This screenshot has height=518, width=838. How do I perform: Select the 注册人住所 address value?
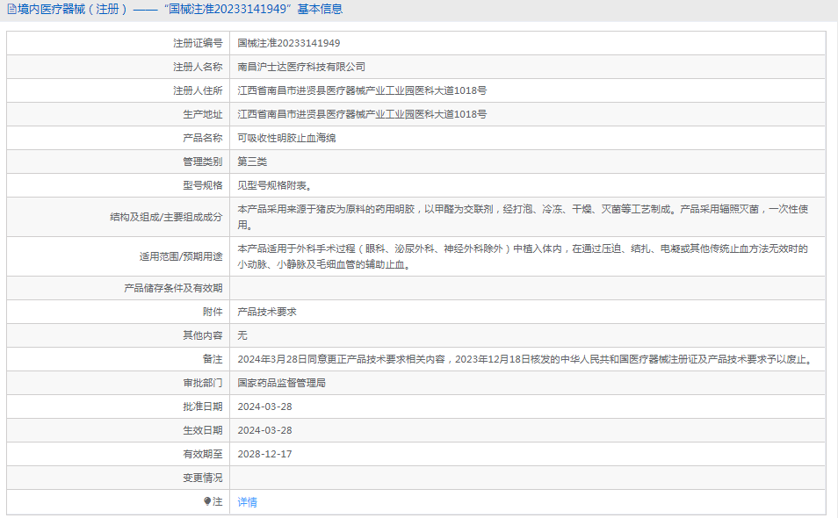tap(362, 90)
